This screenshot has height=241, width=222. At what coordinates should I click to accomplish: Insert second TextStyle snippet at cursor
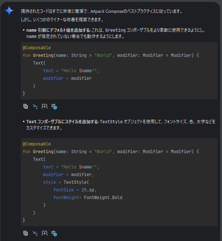35,233
